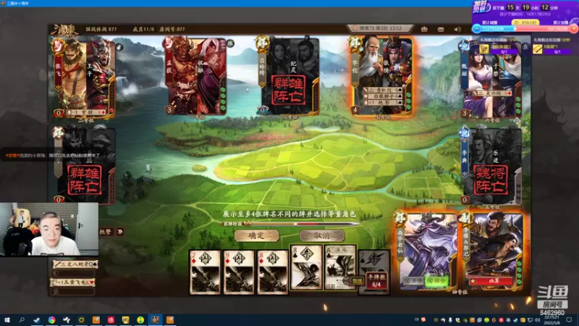Image resolution: width=579 pixels, height=326 pixels.
Task: Click the weapon equipment line on 甄姬
Action: point(494,93)
